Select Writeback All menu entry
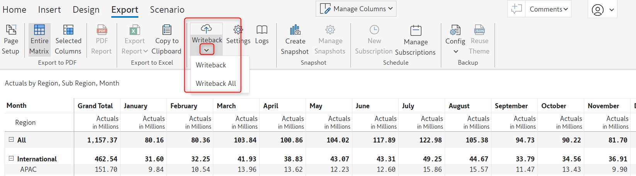636x176 pixels. coord(216,84)
